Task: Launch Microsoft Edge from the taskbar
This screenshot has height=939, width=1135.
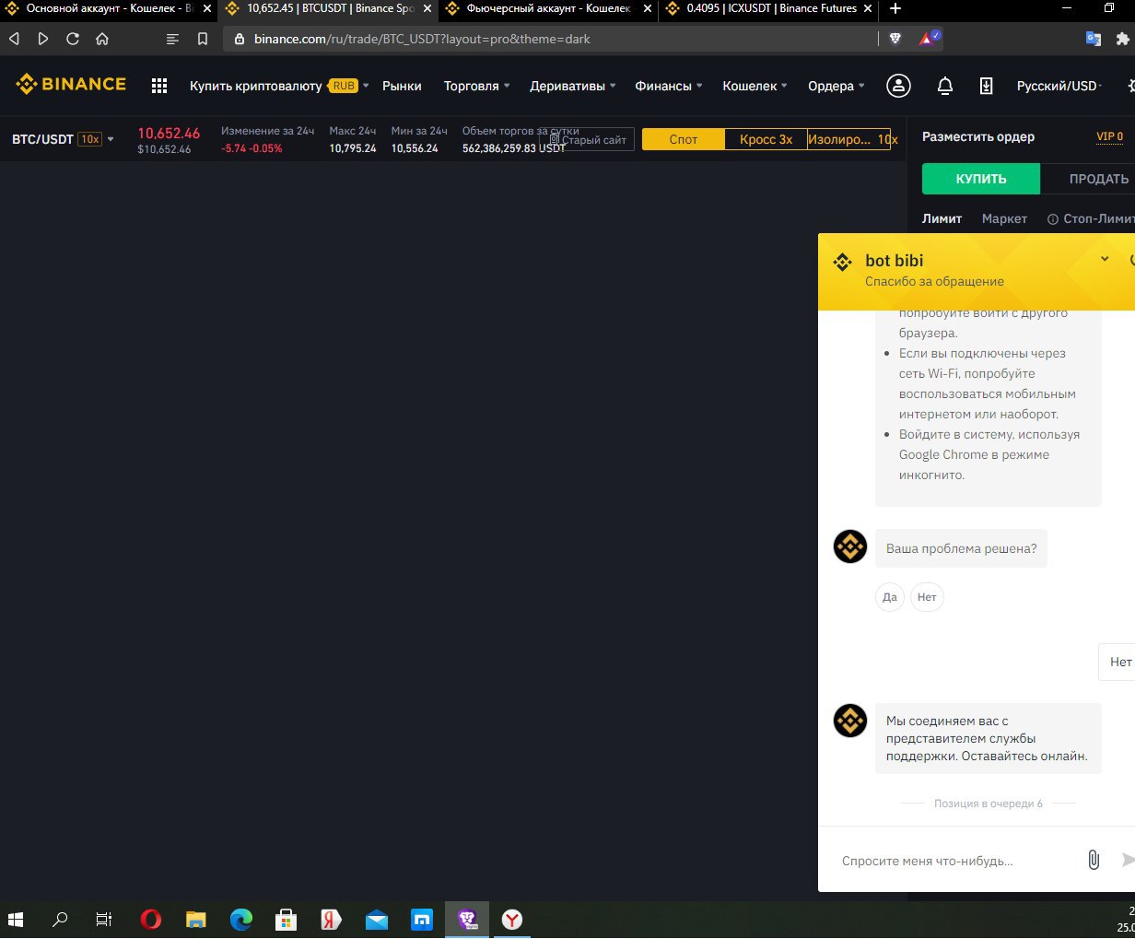Action: pos(241,919)
